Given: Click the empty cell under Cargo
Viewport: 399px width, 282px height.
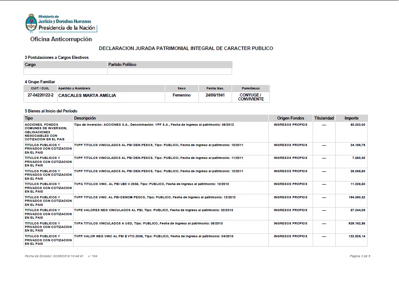Looking at the screenshot, I should (x=65, y=71).
